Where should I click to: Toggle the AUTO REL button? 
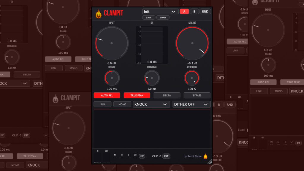(107, 95)
